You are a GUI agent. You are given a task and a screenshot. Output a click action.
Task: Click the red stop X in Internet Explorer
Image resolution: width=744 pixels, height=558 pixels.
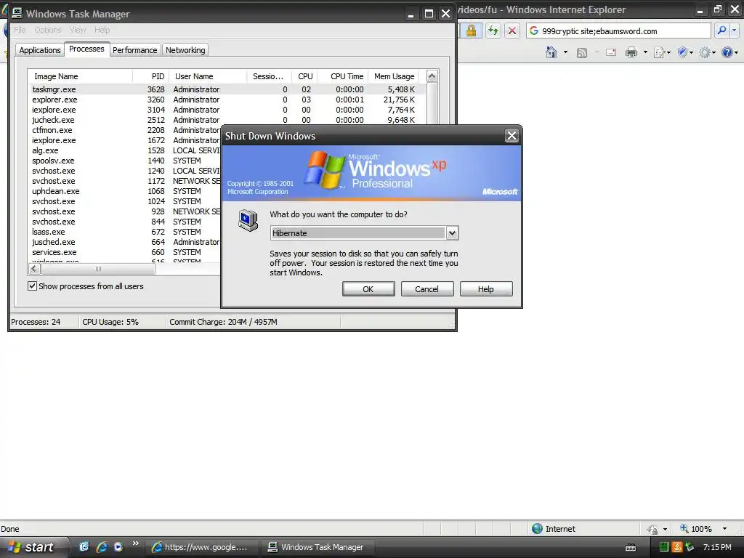(x=512, y=31)
